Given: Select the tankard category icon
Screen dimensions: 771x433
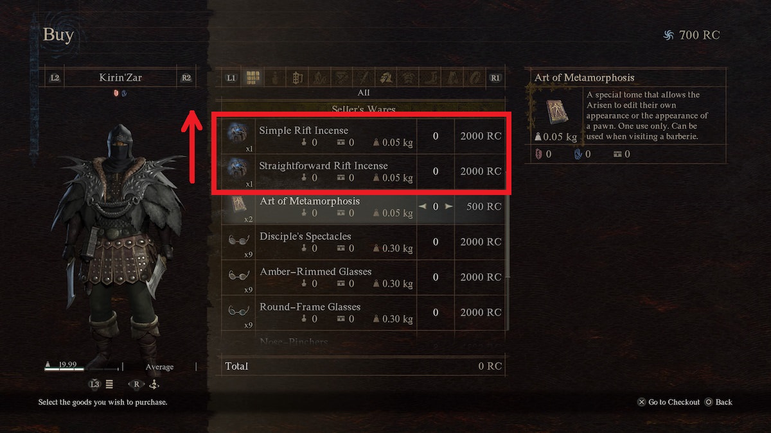Looking at the screenshot, I should tap(297, 78).
